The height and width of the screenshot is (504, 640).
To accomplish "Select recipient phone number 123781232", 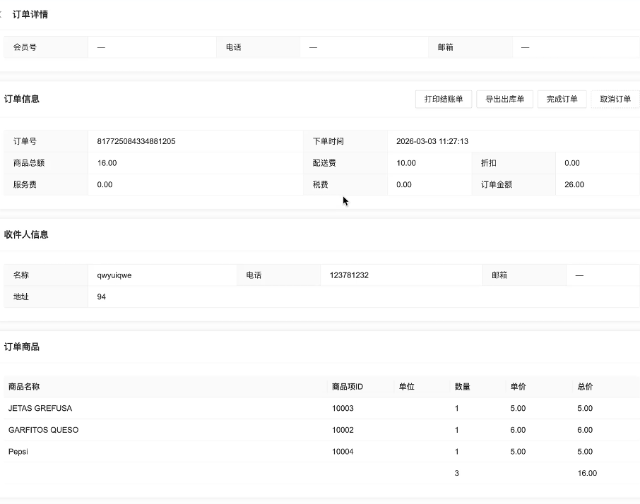I will [349, 275].
